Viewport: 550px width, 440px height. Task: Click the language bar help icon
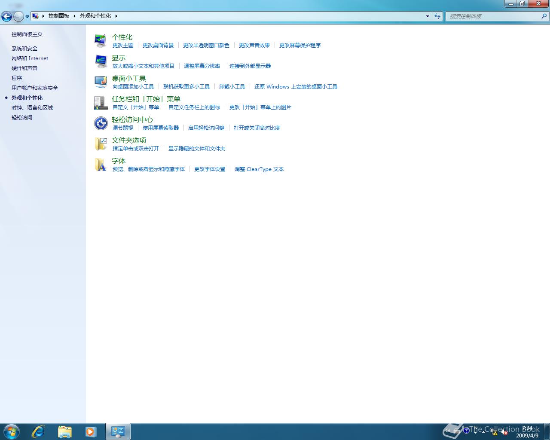(466, 431)
